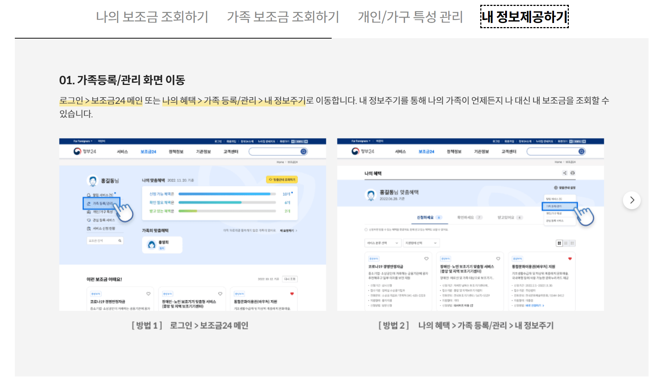Click the search magnifier icon in the header

304,151
